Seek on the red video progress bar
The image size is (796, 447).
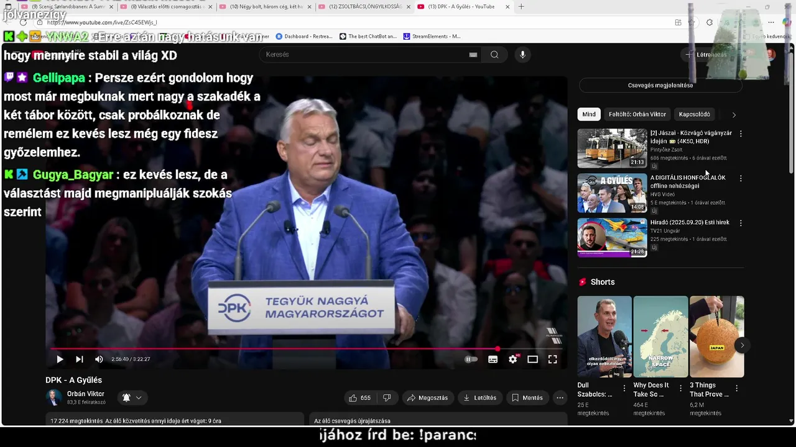tap(306, 349)
